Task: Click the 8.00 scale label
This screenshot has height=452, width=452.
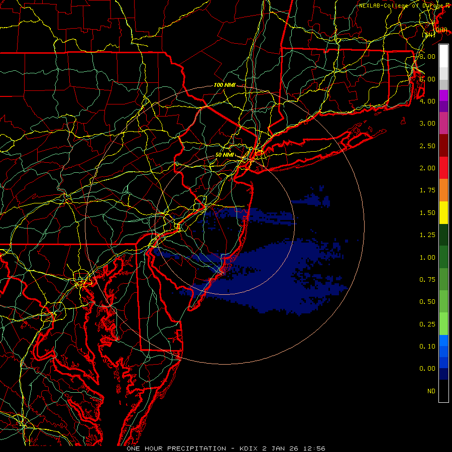Action: [427, 56]
